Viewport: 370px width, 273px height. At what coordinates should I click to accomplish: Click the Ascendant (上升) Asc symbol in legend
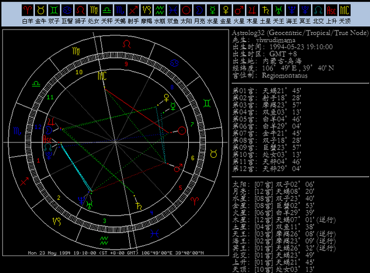point(332,10)
